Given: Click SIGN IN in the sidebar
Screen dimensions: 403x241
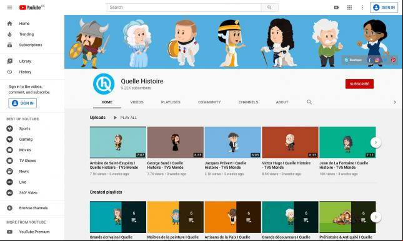Looking at the screenshot, I should tap(22, 103).
